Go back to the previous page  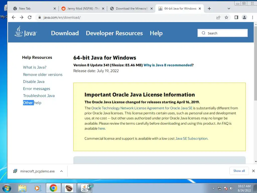[x=14, y=17]
